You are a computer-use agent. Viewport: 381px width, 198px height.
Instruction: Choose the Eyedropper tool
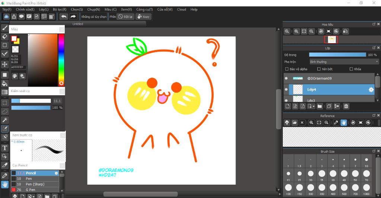5,175
